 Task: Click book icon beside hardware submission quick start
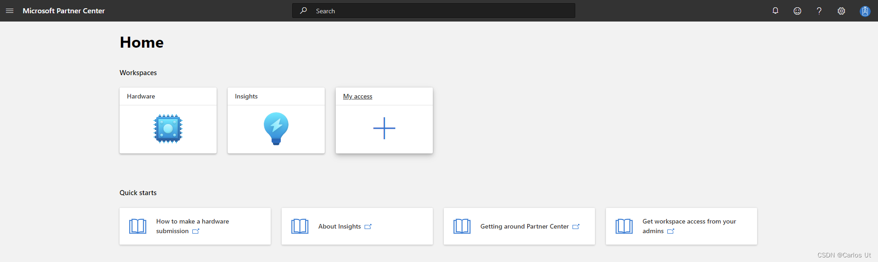coord(137,226)
